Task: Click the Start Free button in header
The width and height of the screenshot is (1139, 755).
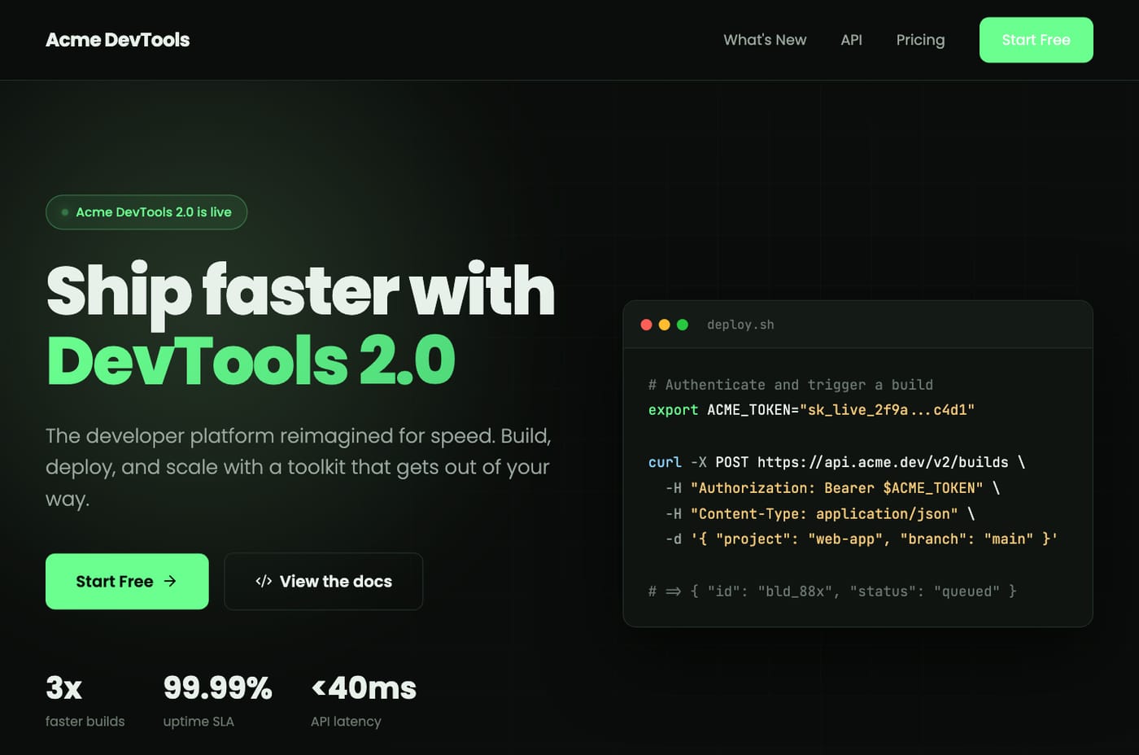Action: tap(1036, 40)
